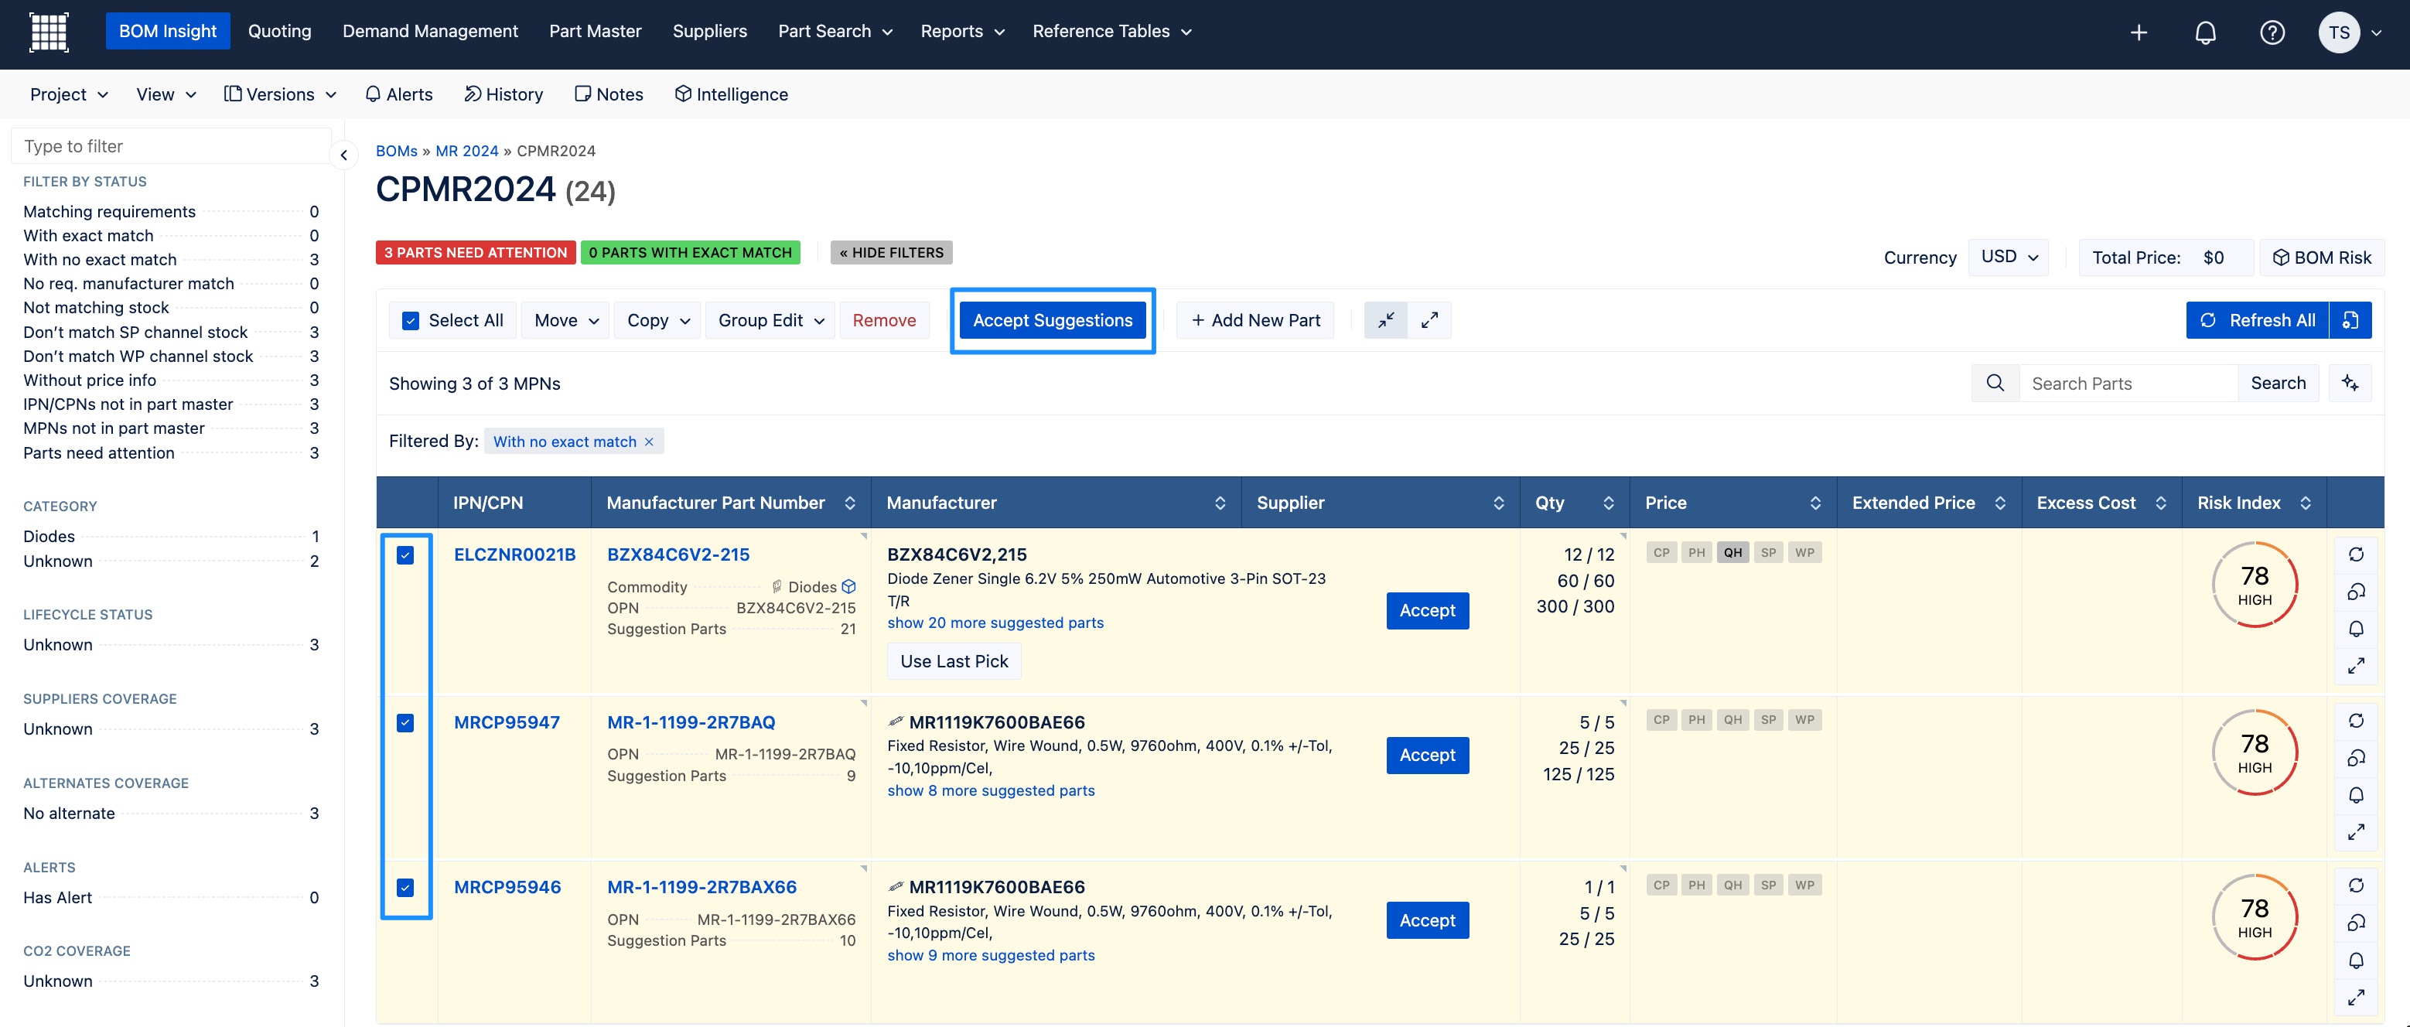Toggle the Select All checkbox

point(410,321)
